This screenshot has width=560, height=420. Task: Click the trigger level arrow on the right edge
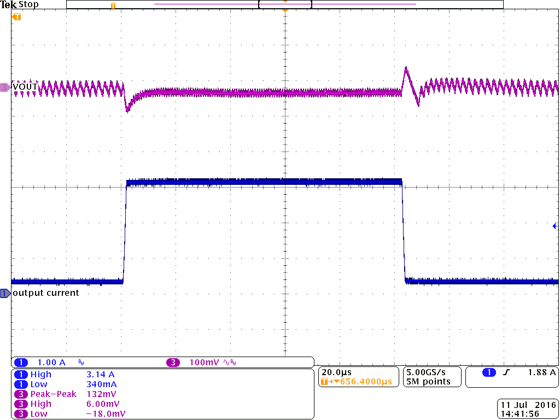555,225
